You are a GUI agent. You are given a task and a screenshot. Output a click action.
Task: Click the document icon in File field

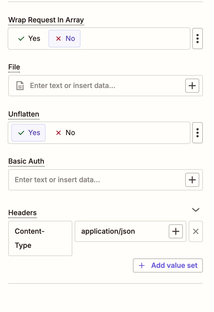coord(20,86)
